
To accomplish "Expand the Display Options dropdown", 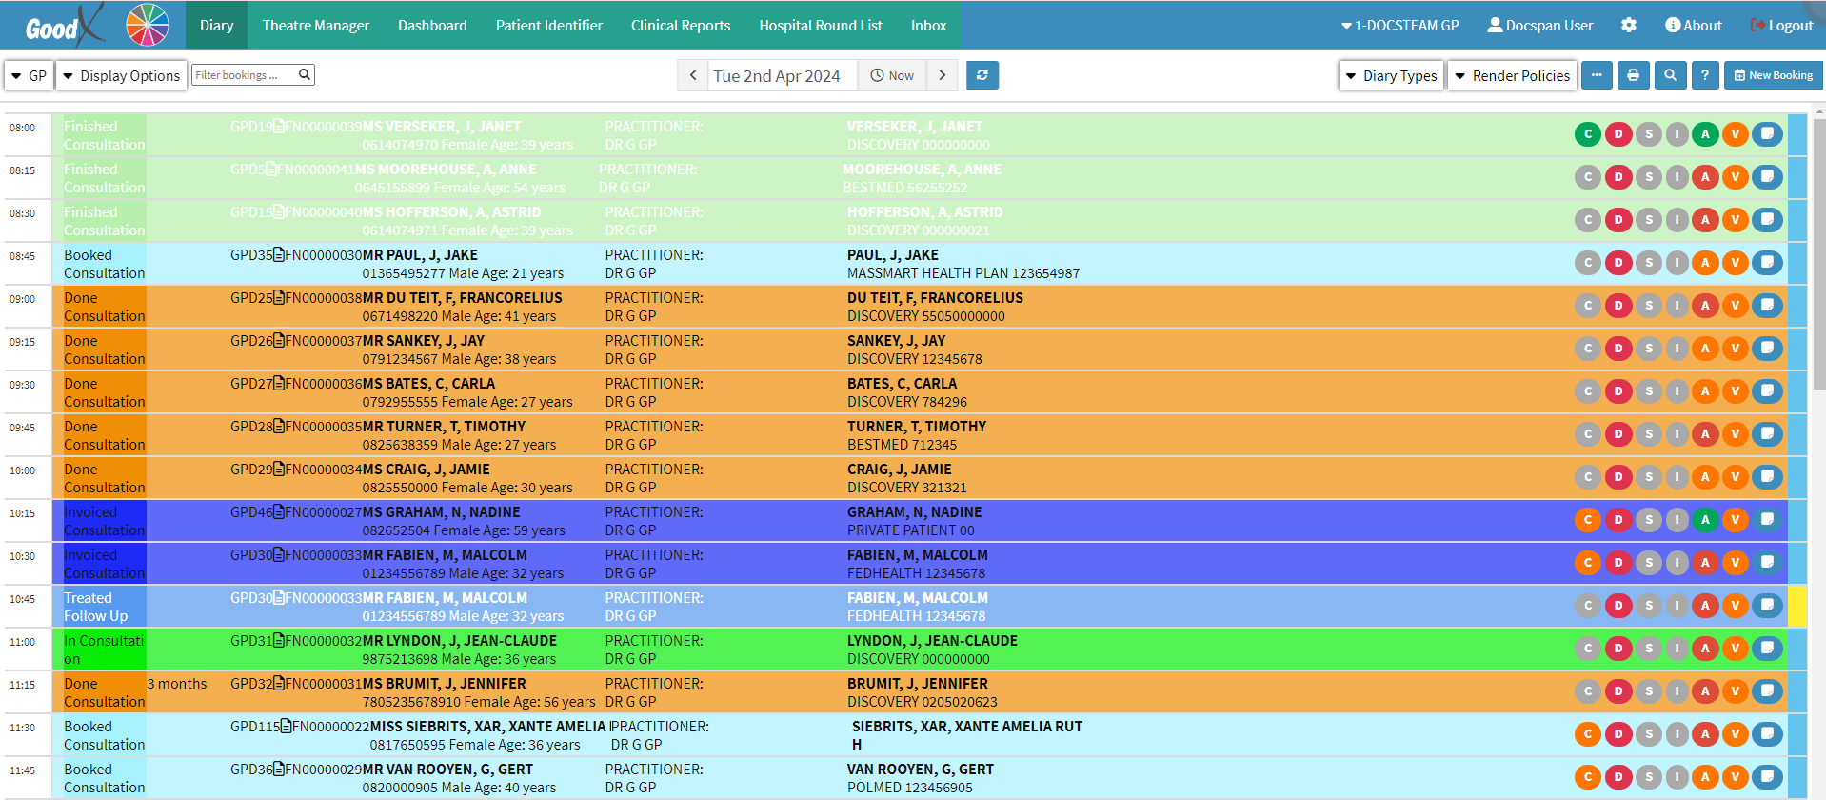I will point(121,75).
